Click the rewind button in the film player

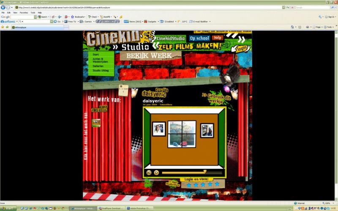pyautogui.click(x=149, y=173)
